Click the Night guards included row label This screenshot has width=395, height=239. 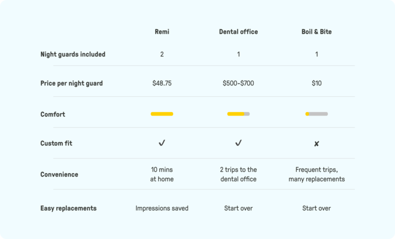click(73, 54)
